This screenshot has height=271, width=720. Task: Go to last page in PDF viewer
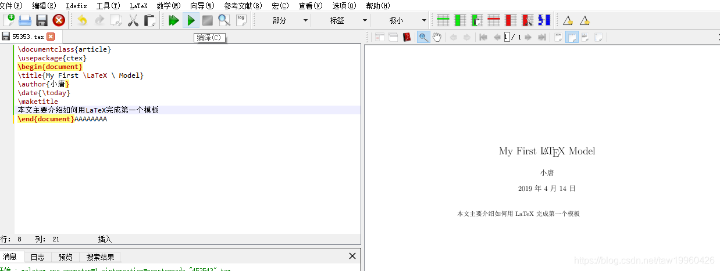[x=541, y=37]
